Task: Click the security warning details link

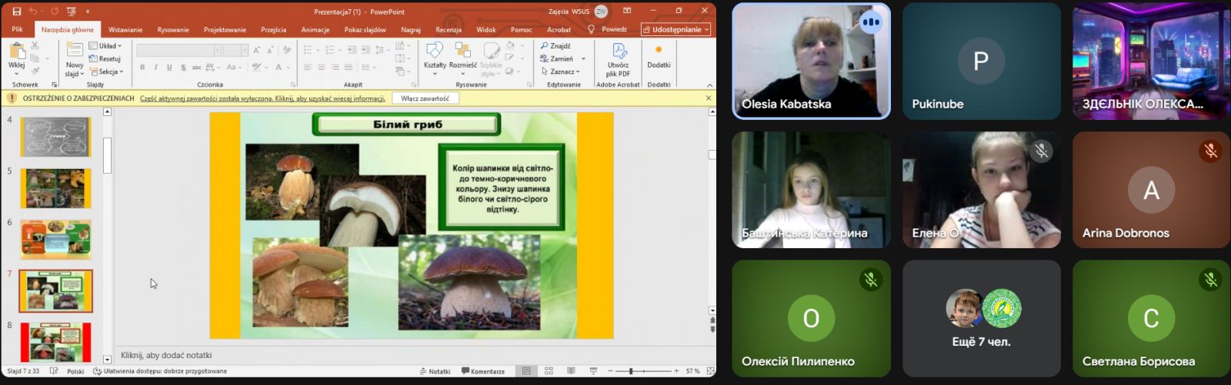Action: coord(262,98)
